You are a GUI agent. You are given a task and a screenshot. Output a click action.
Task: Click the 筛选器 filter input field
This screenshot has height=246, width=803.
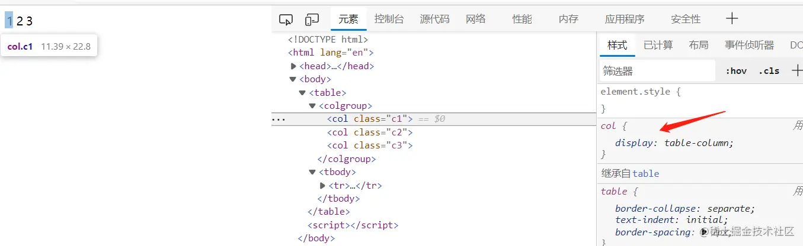657,71
